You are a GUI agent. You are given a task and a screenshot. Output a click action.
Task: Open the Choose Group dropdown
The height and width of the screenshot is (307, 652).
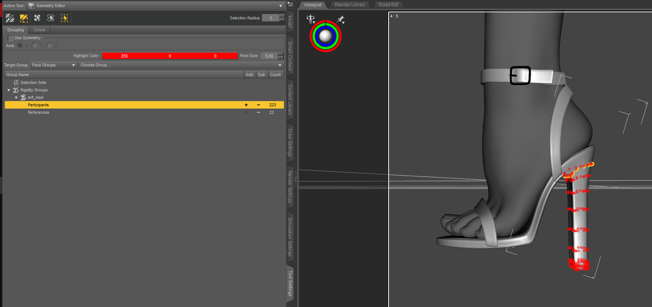pos(181,65)
